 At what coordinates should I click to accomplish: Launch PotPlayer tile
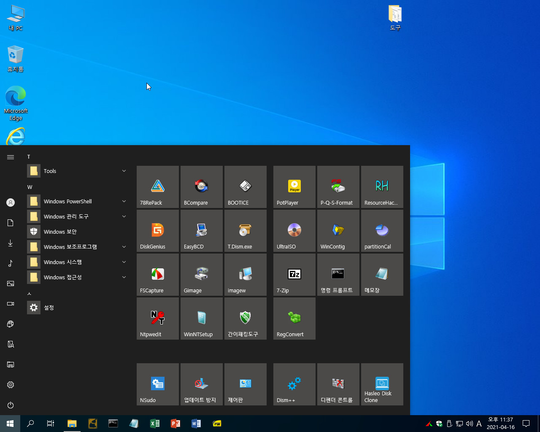click(x=294, y=187)
